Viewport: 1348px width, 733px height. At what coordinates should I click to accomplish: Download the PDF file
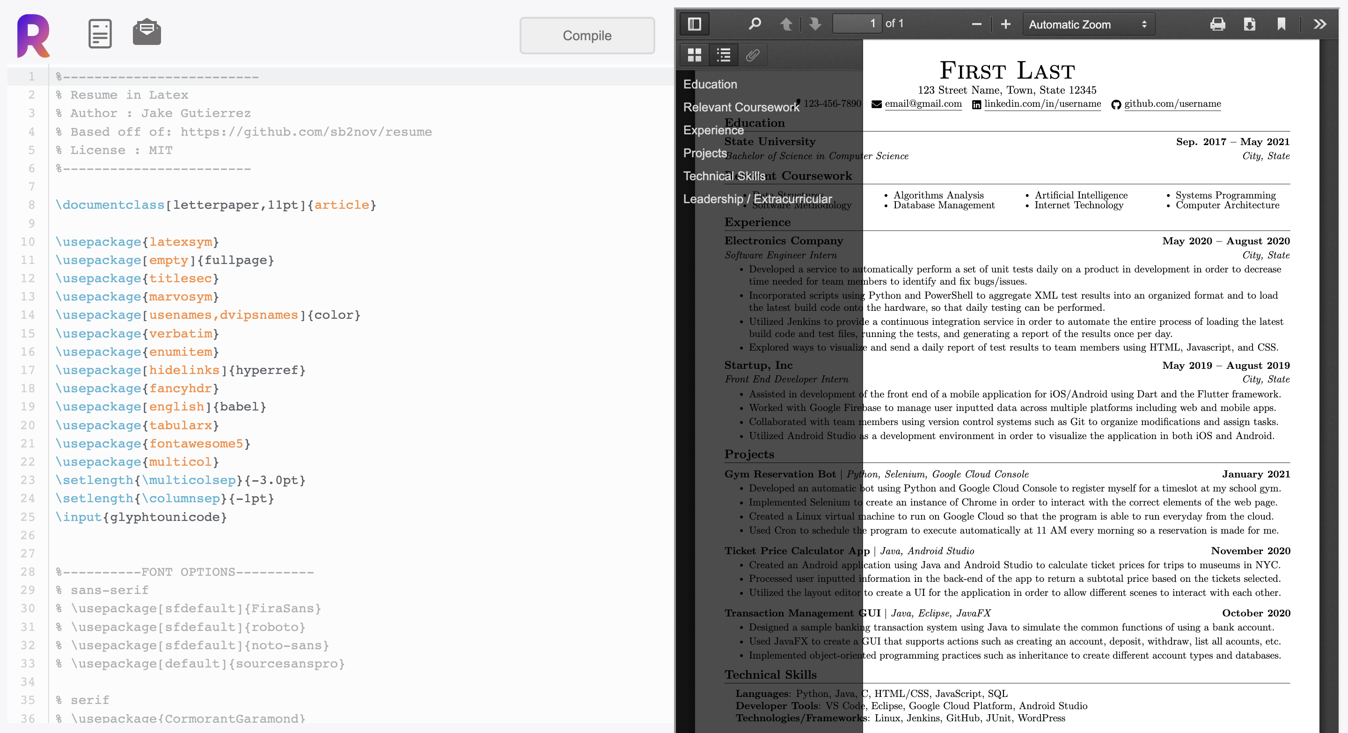click(x=1250, y=24)
